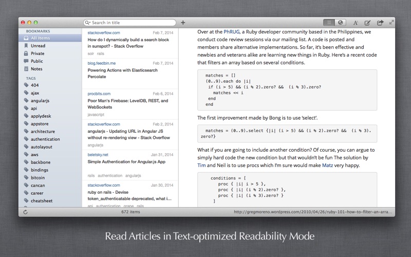411x257 pixels.
Task: Click the 672 items count
Action: point(130,212)
